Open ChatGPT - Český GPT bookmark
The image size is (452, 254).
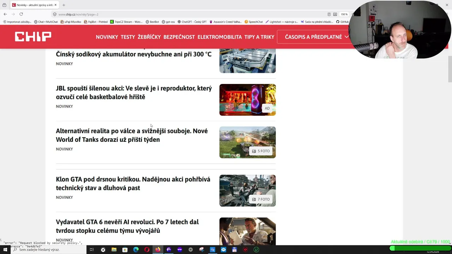[x=192, y=22]
